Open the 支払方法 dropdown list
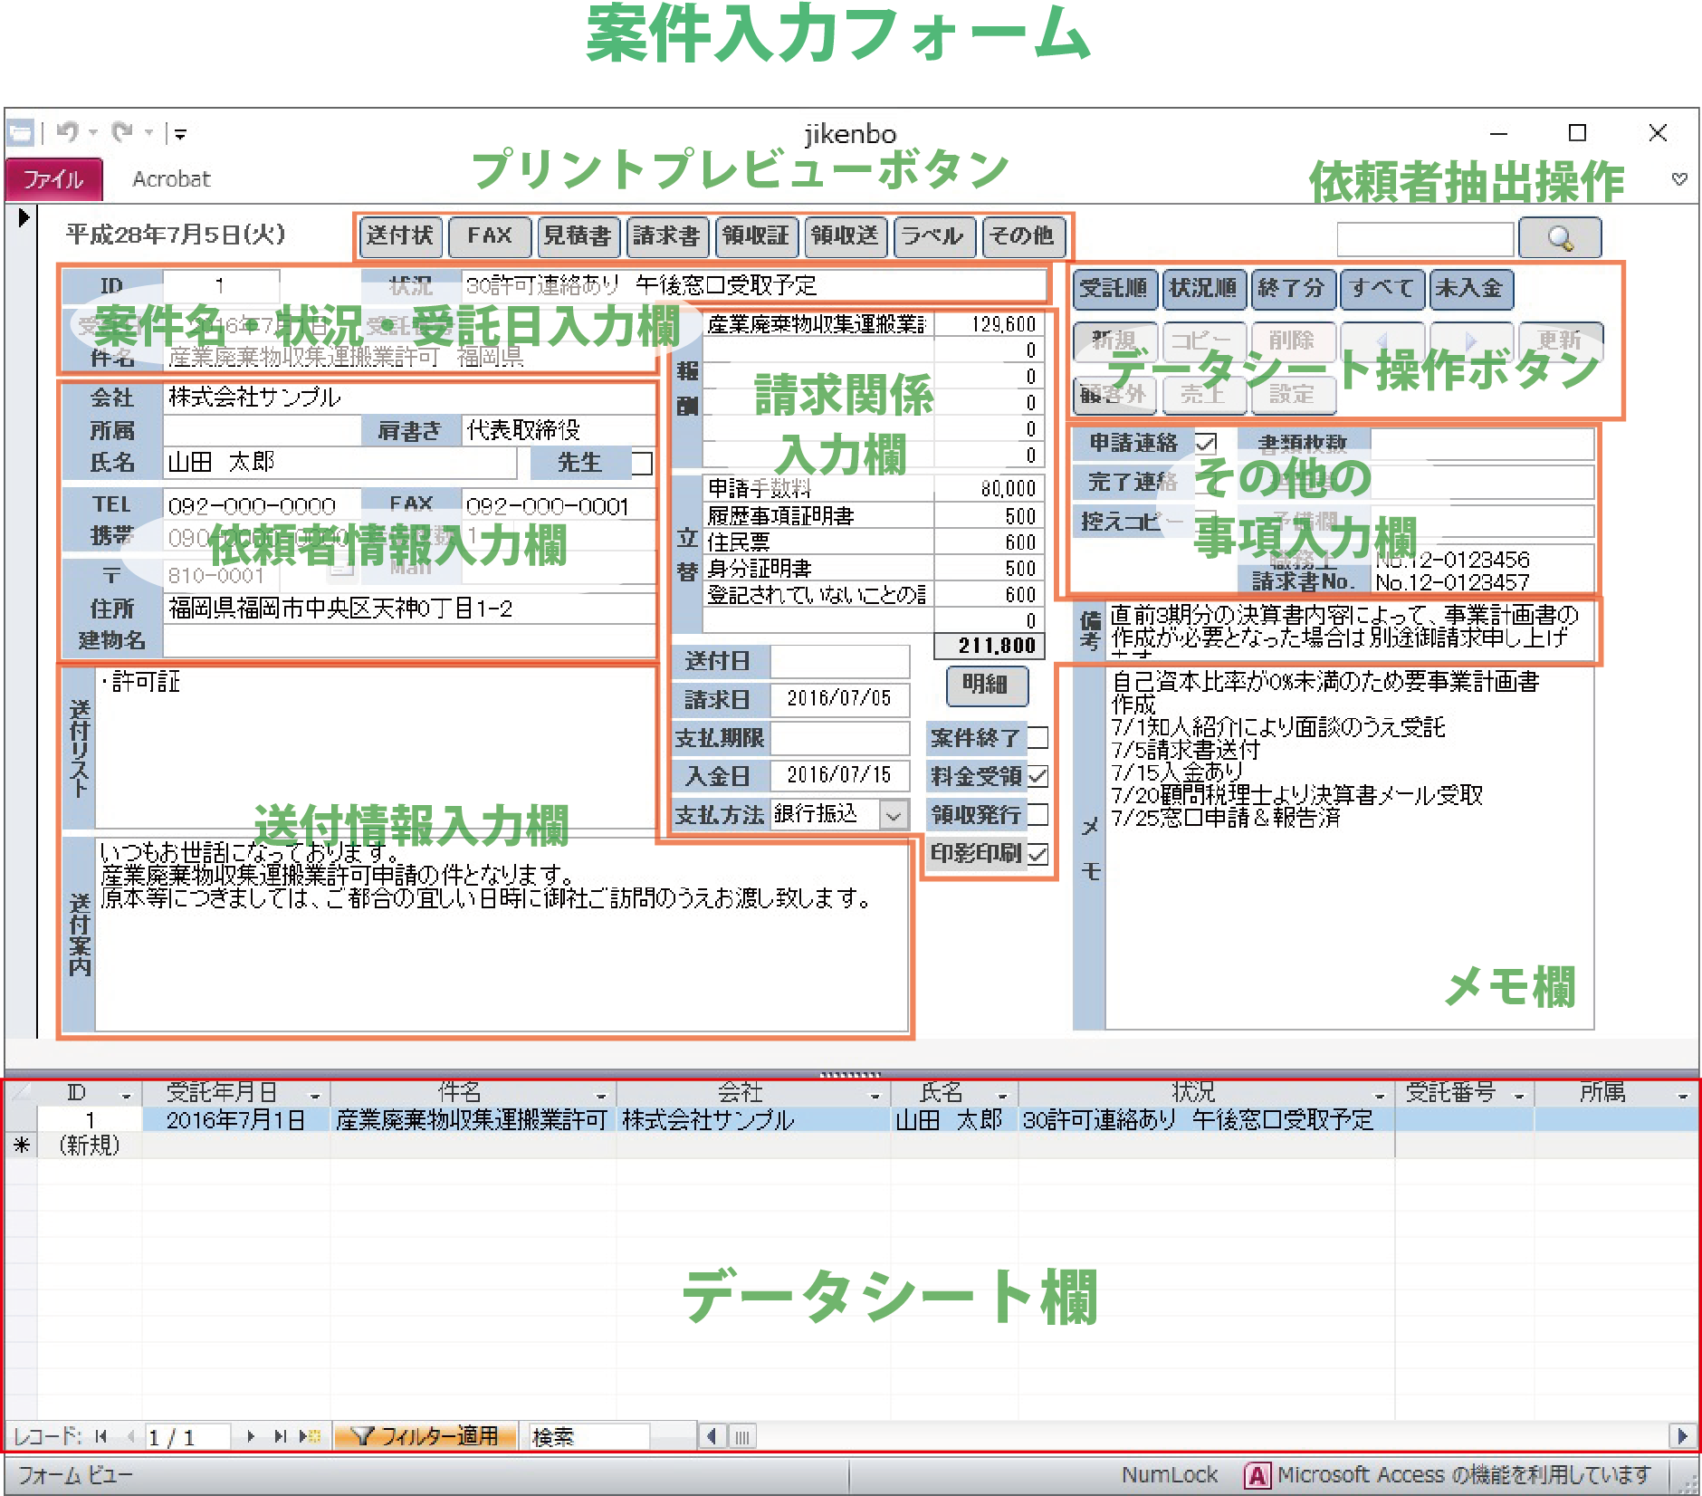The image size is (1702, 1496). click(x=894, y=815)
